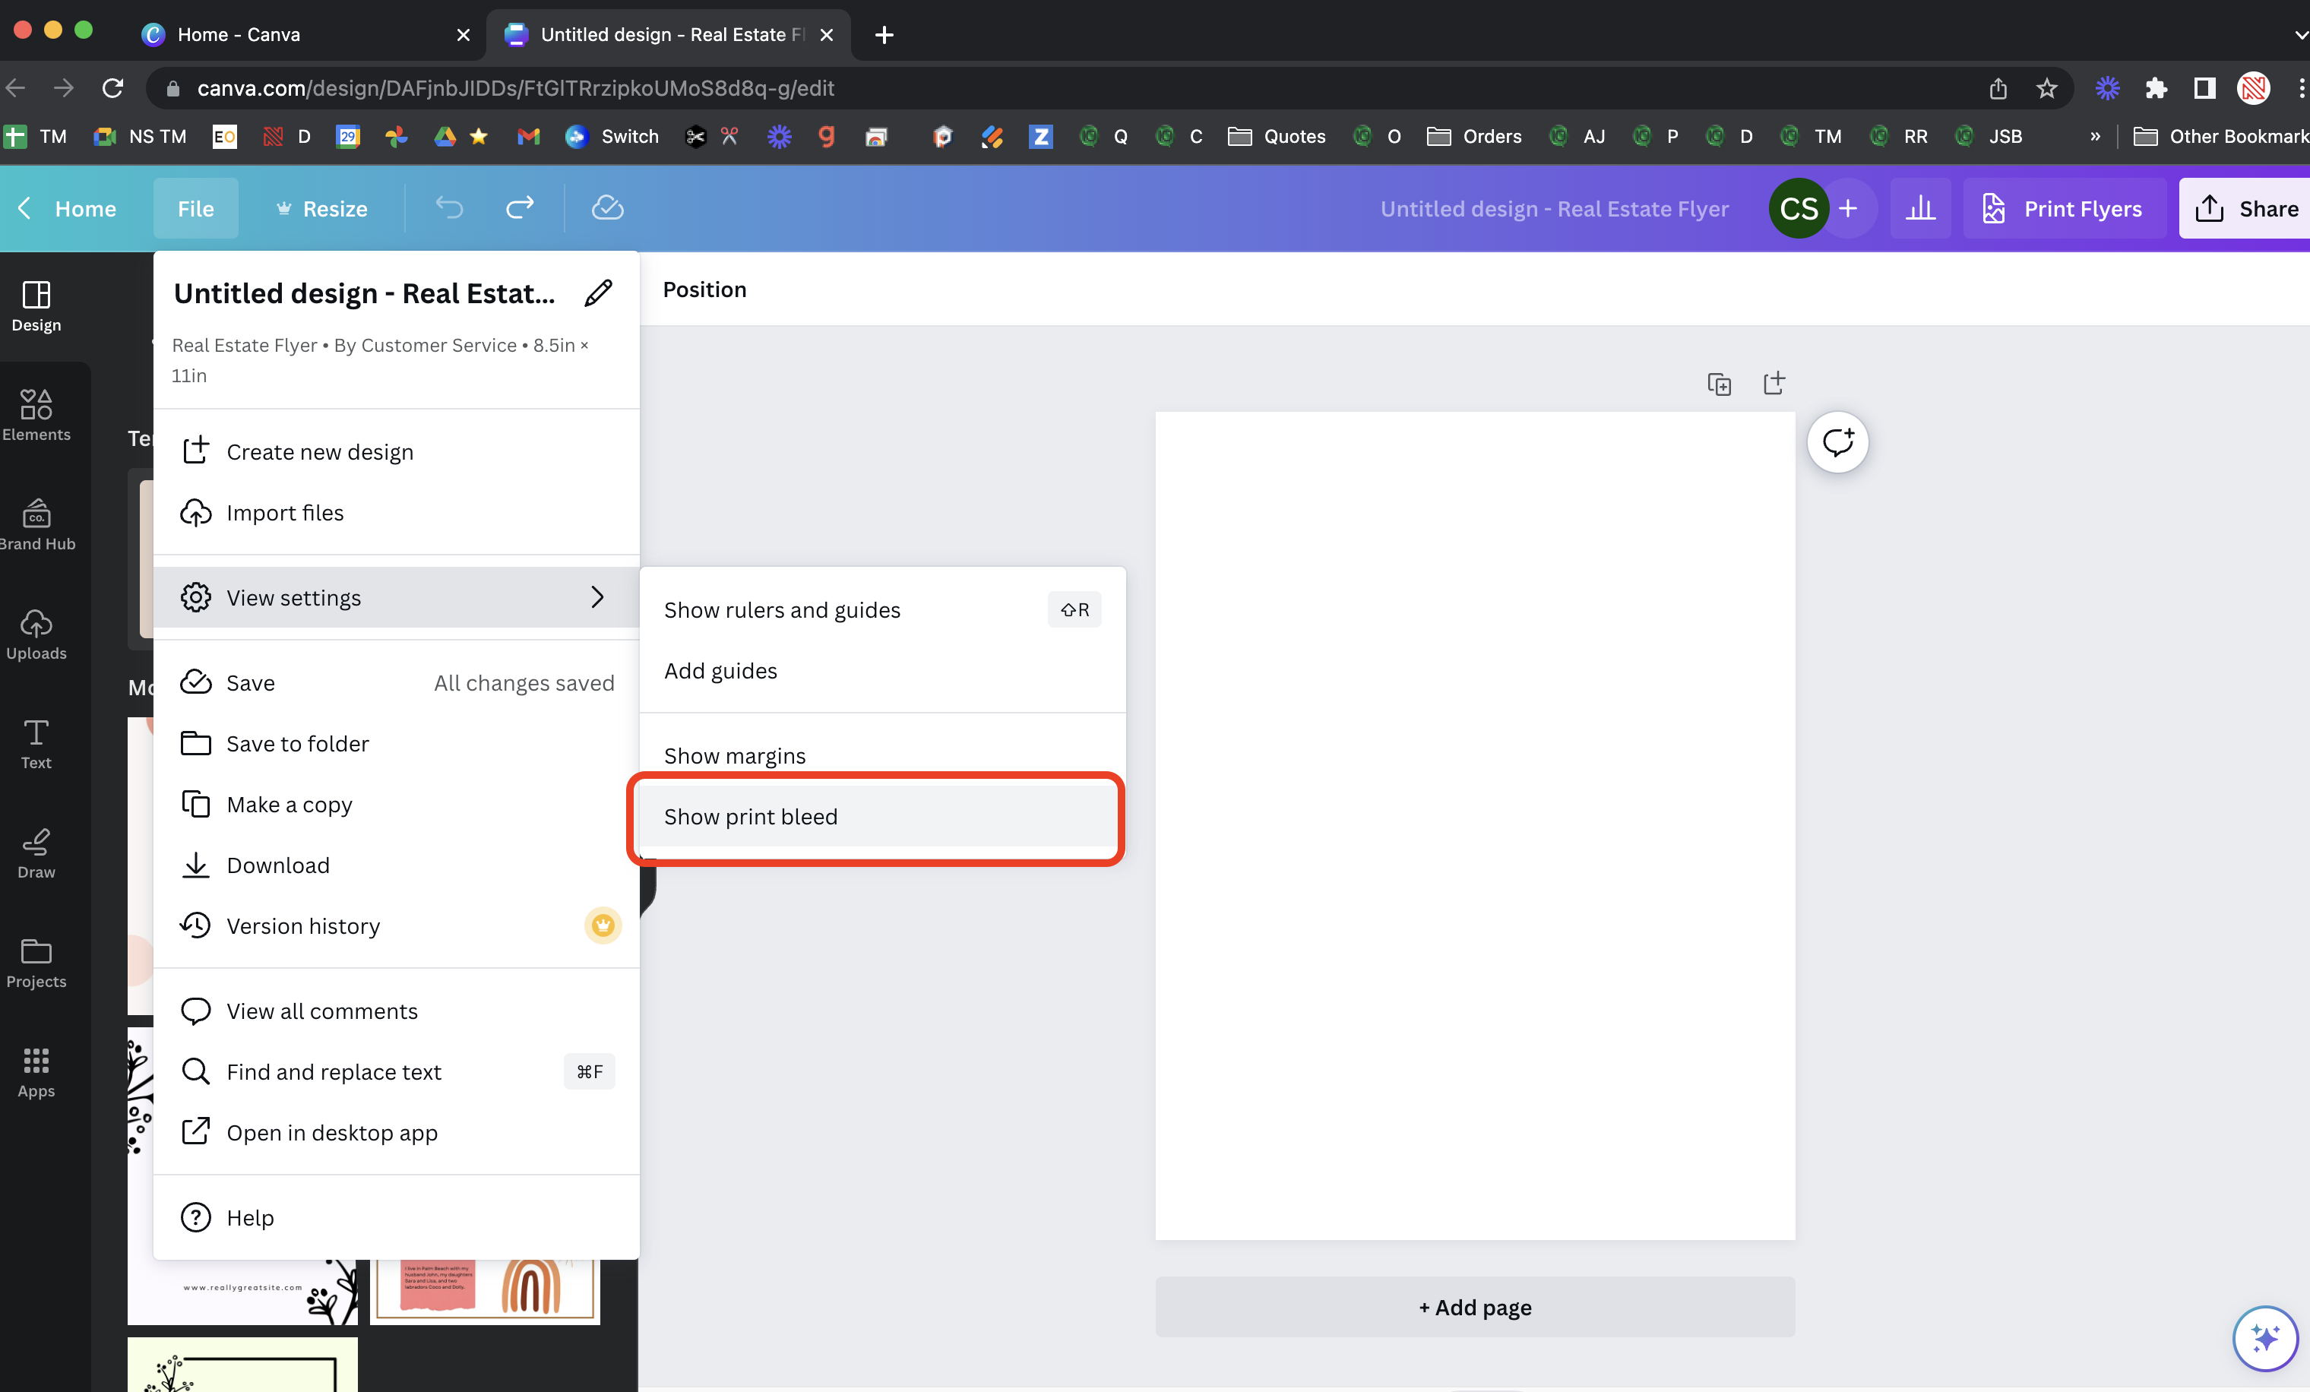Open the Resize dropdown
Viewport: 2310px width, 1392px height.
[321, 208]
